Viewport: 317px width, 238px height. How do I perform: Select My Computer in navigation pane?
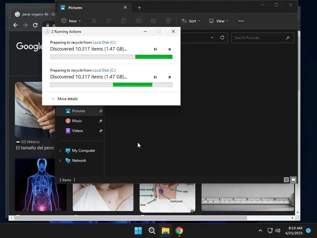coord(84,151)
